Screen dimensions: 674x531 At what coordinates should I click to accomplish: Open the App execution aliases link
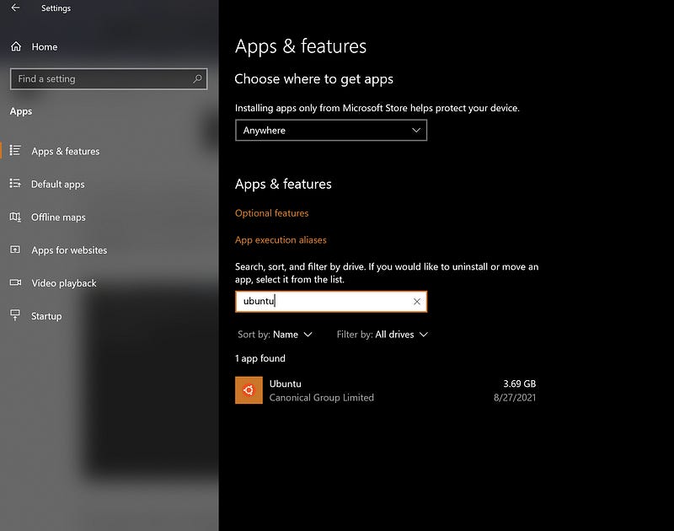(281, 240)
